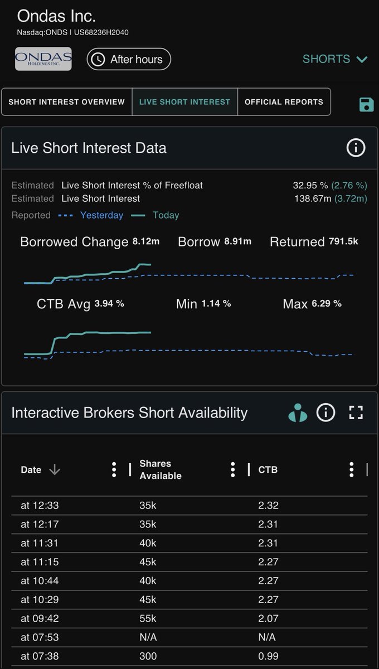Click the 'at 09:42' date cell

(x=40, y=618)
